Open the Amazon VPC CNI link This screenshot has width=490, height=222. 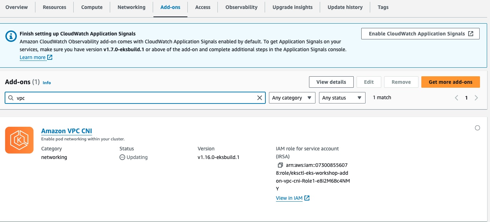[x=67, y=131]
